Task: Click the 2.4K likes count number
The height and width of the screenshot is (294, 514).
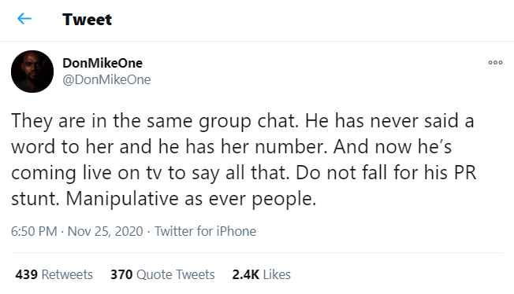Action: (x=245, y=274)
